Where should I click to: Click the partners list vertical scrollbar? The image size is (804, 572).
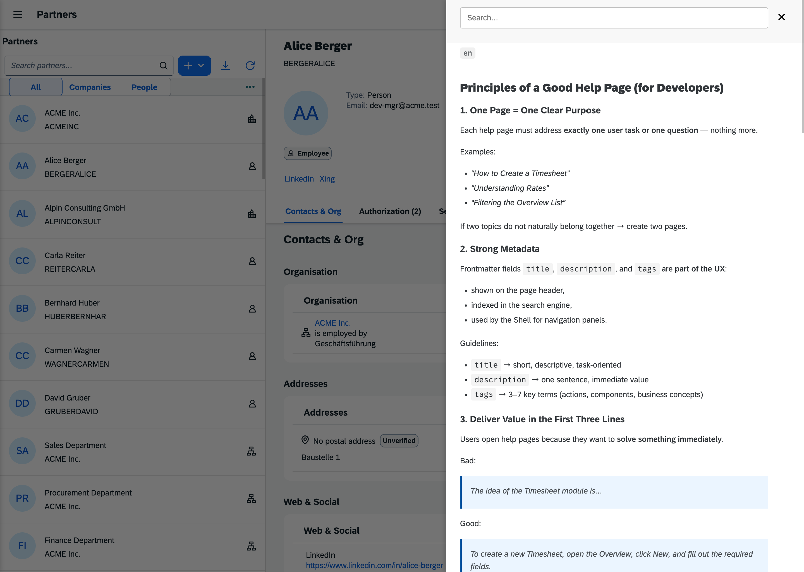point(263,128)
